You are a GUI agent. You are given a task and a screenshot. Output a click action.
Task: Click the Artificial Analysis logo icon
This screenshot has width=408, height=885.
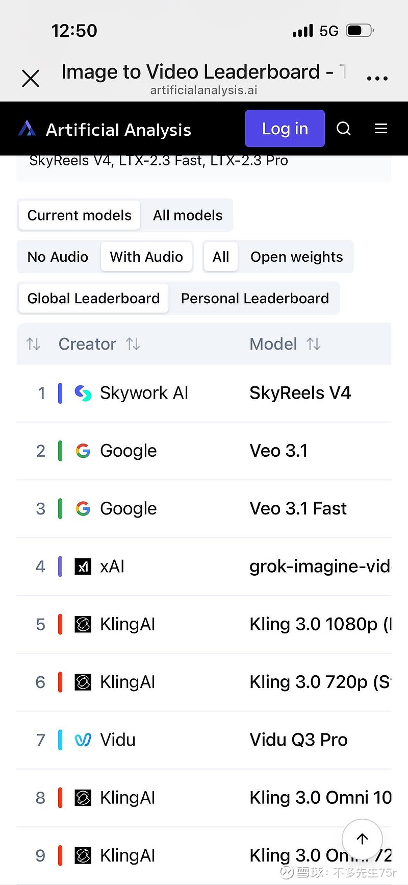click(27, 129)
